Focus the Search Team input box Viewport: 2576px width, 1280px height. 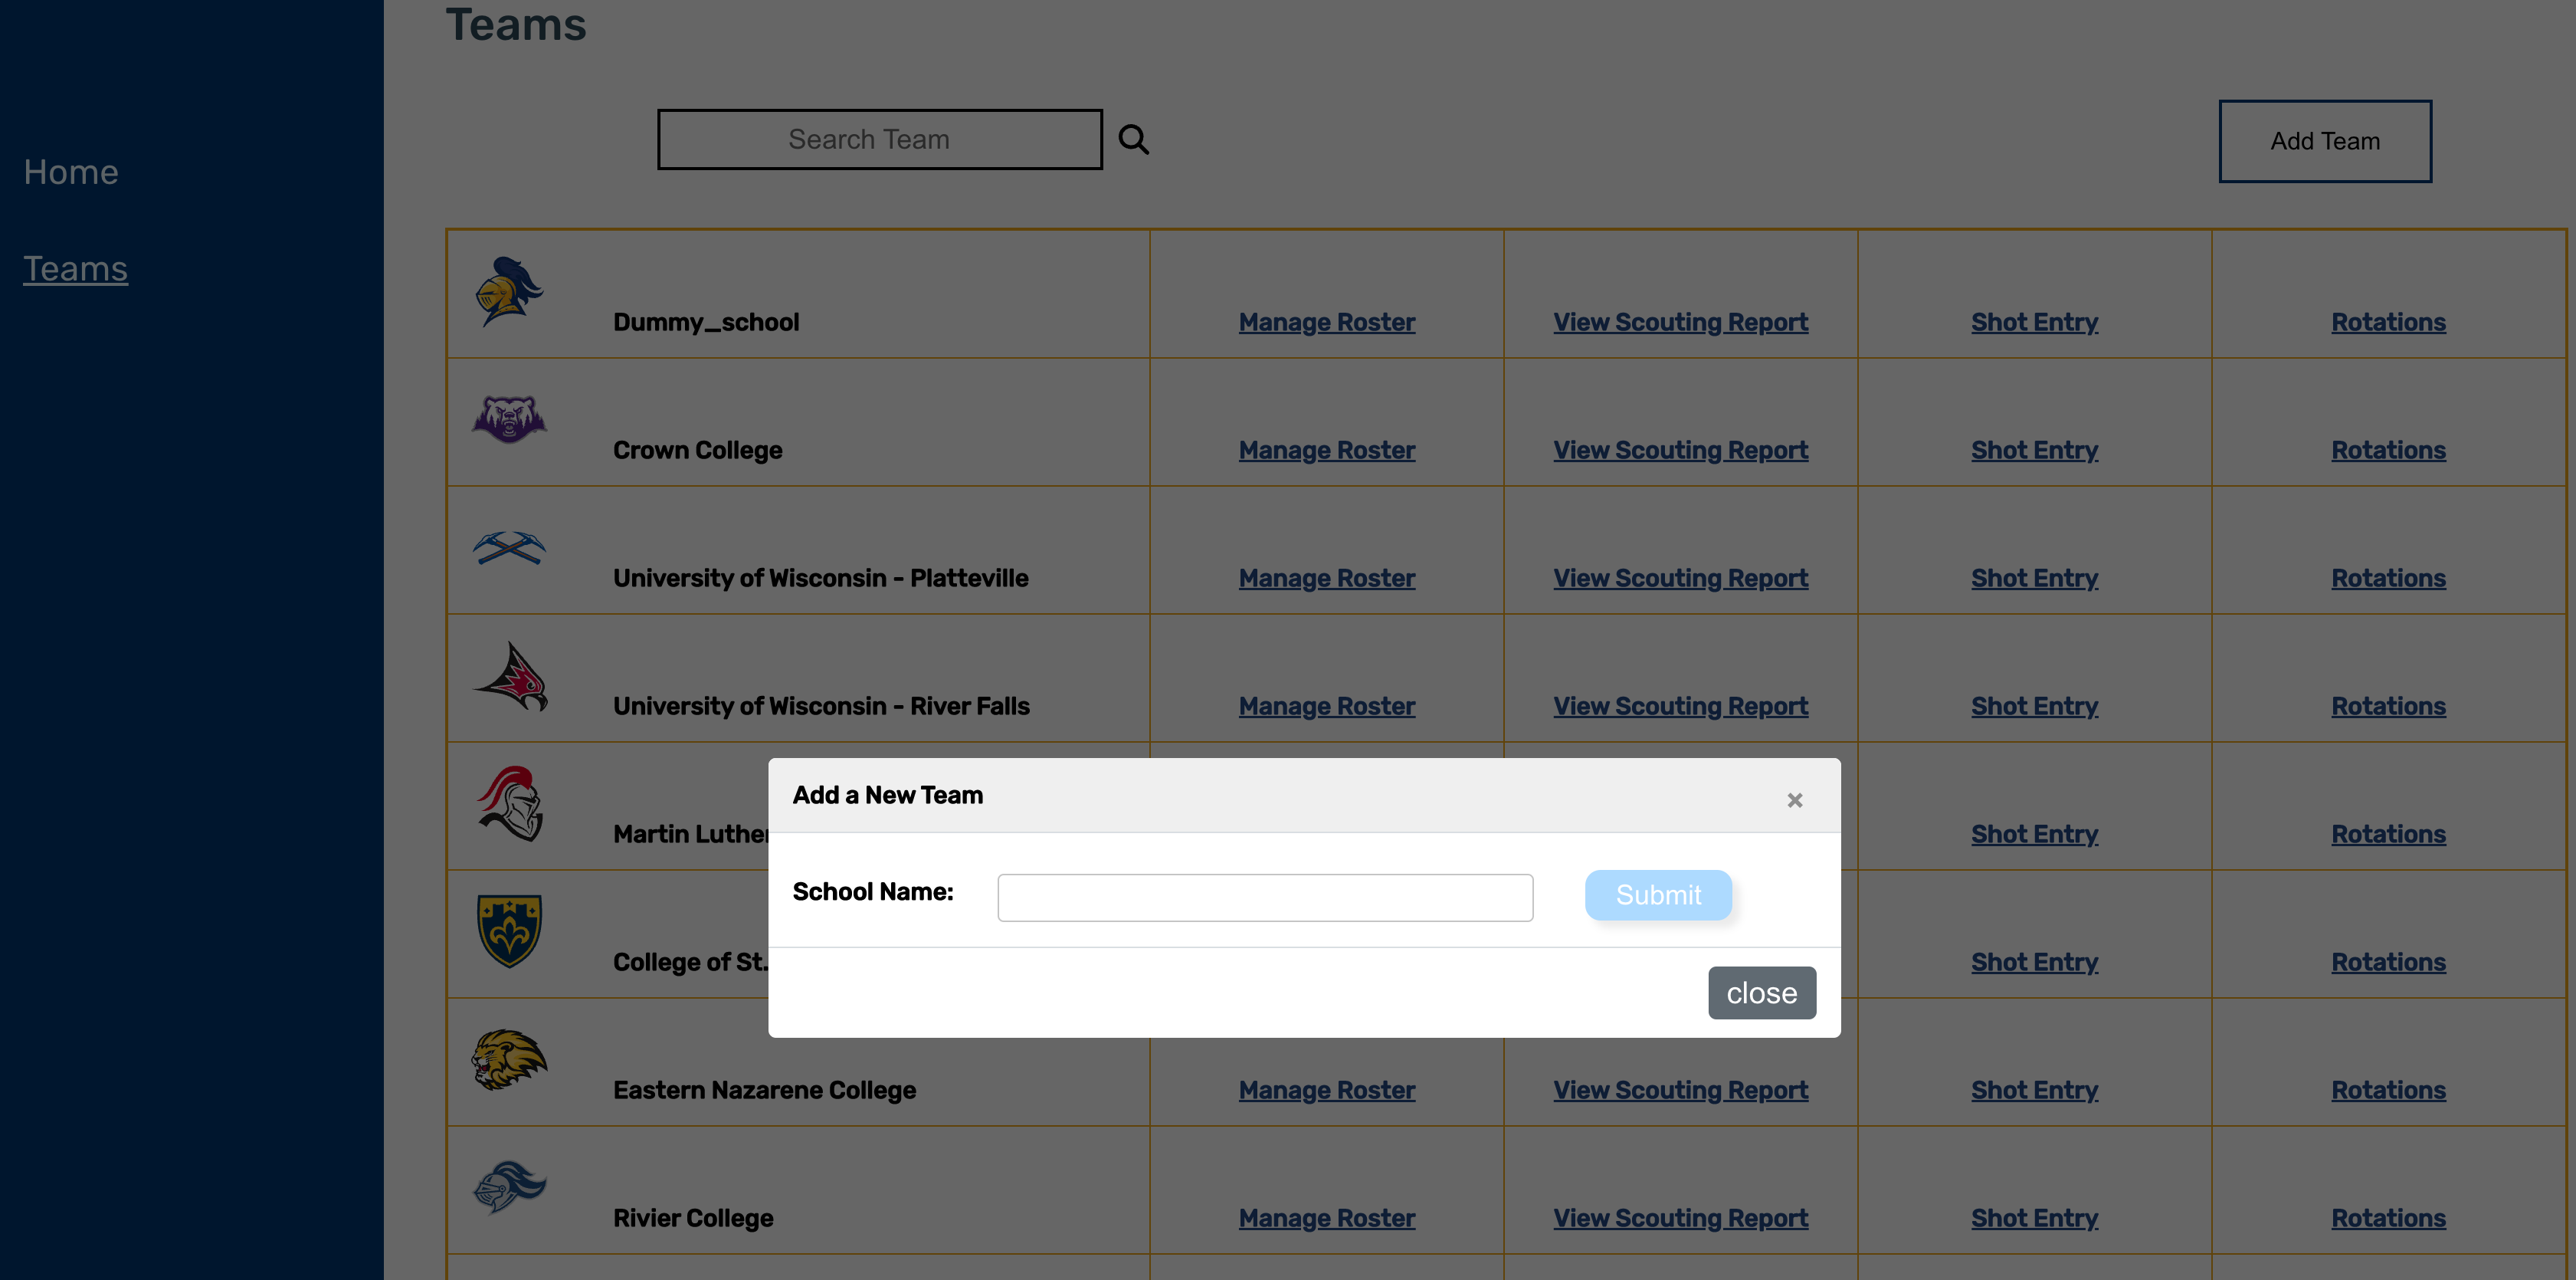coord(879,140)
